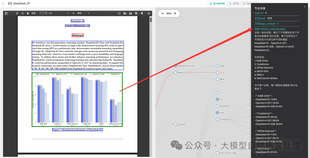Select the dp1b5 node
This screenshot has width=310, height=158.
[x=218, y=66]
